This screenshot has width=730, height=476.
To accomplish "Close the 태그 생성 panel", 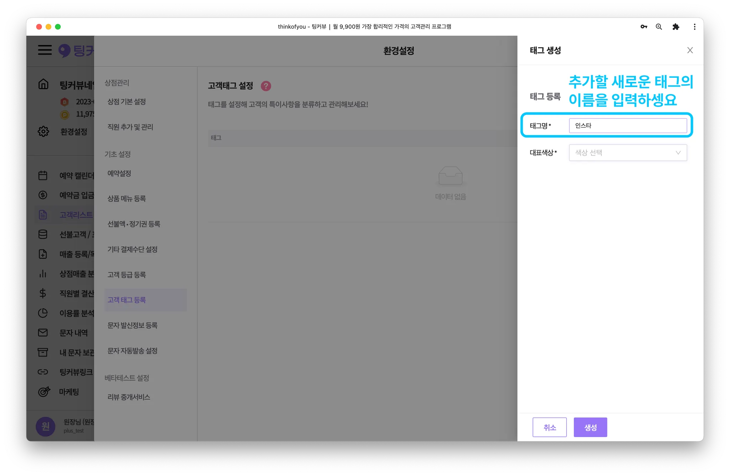I will [690, 50].
